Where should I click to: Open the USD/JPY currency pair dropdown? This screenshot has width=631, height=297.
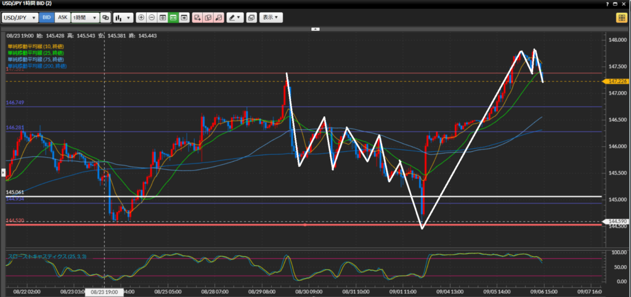(x=20, y=18)
